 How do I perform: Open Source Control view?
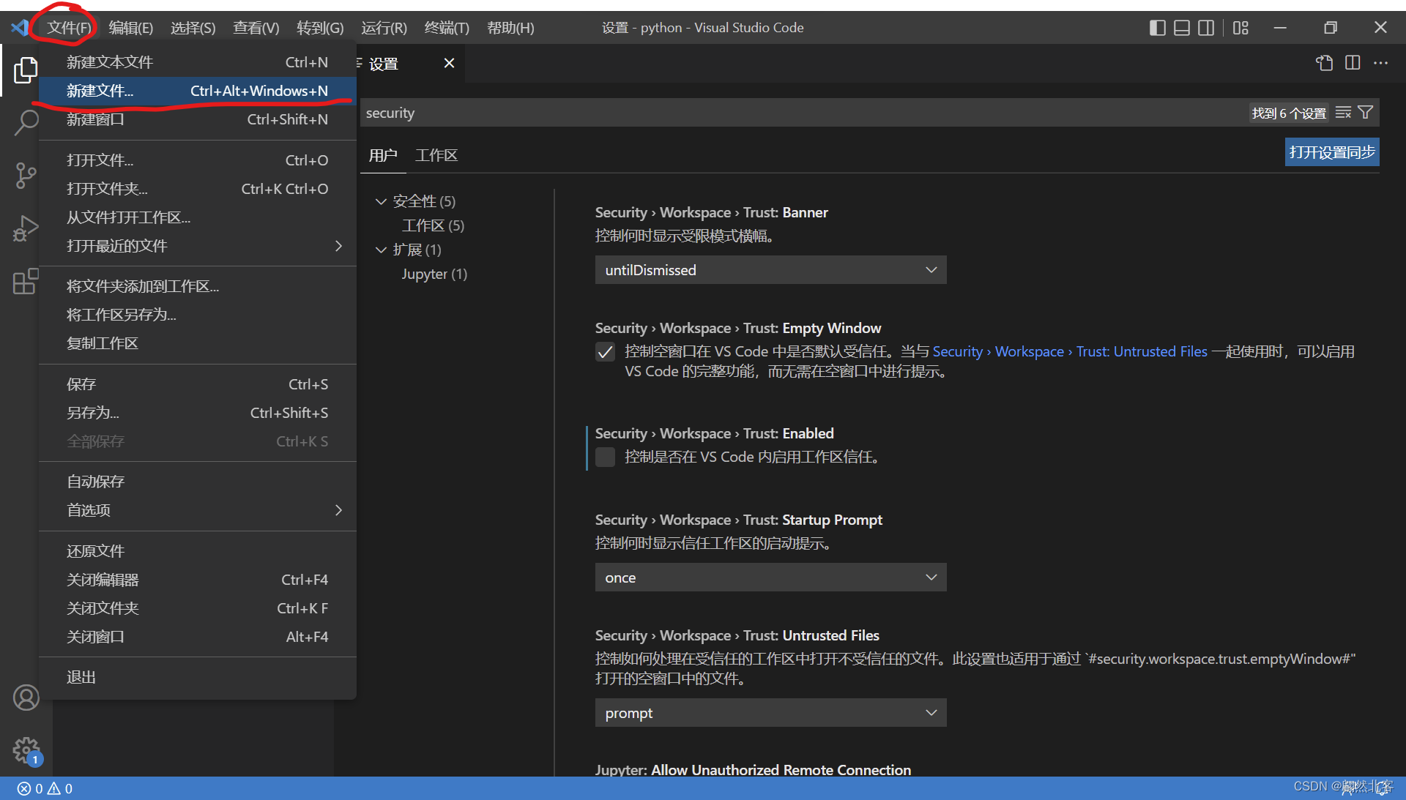click(26, 176)
